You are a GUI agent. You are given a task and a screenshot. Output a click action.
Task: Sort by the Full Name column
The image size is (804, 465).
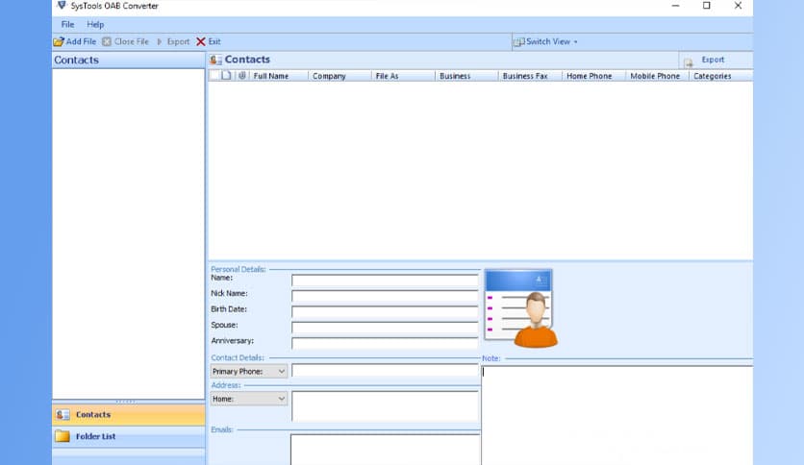[280, 76]
